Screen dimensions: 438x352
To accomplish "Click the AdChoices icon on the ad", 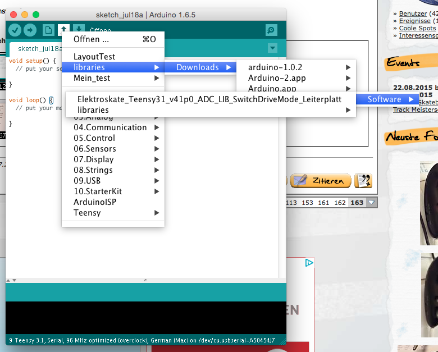I will [x=309, y=263].
